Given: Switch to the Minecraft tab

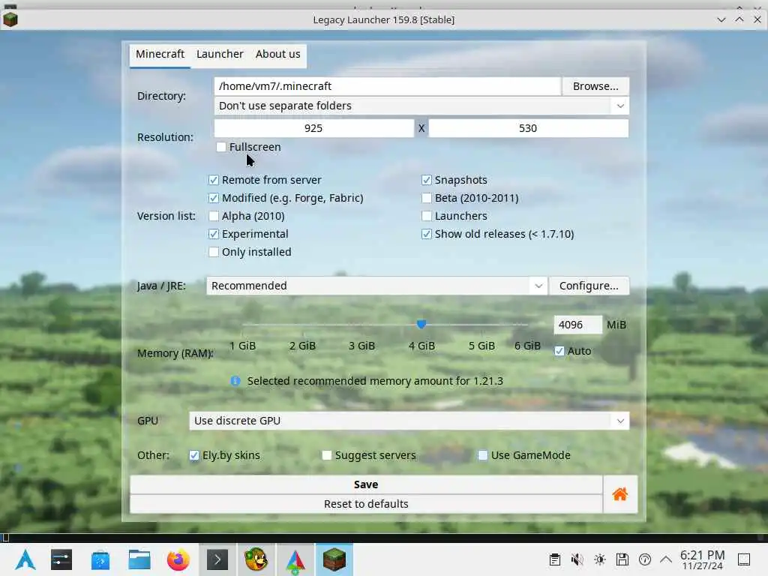Looking at the screenshot, I should click(x=160, y=54).
